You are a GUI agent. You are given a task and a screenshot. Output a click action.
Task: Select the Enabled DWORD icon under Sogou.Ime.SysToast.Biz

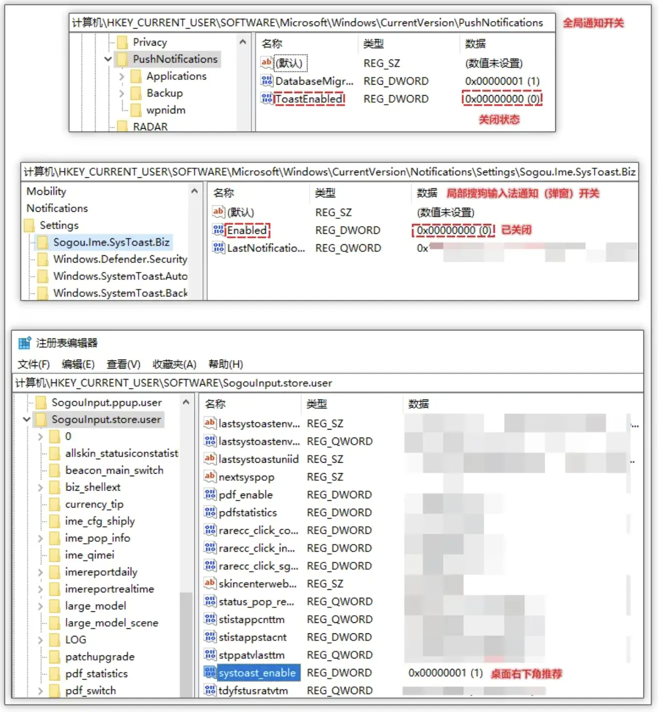pos(218,230)
